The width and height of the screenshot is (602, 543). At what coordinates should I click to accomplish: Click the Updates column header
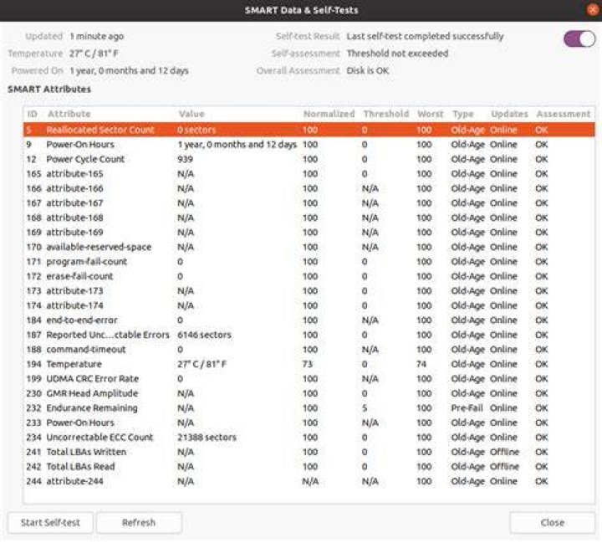click(509, 114)
